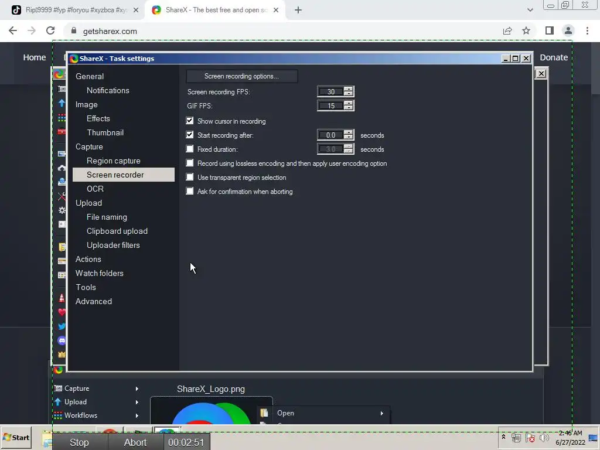Screen dimensions: 600x450
Task: Expand Workflows submenu arrow
Action: 137,415
